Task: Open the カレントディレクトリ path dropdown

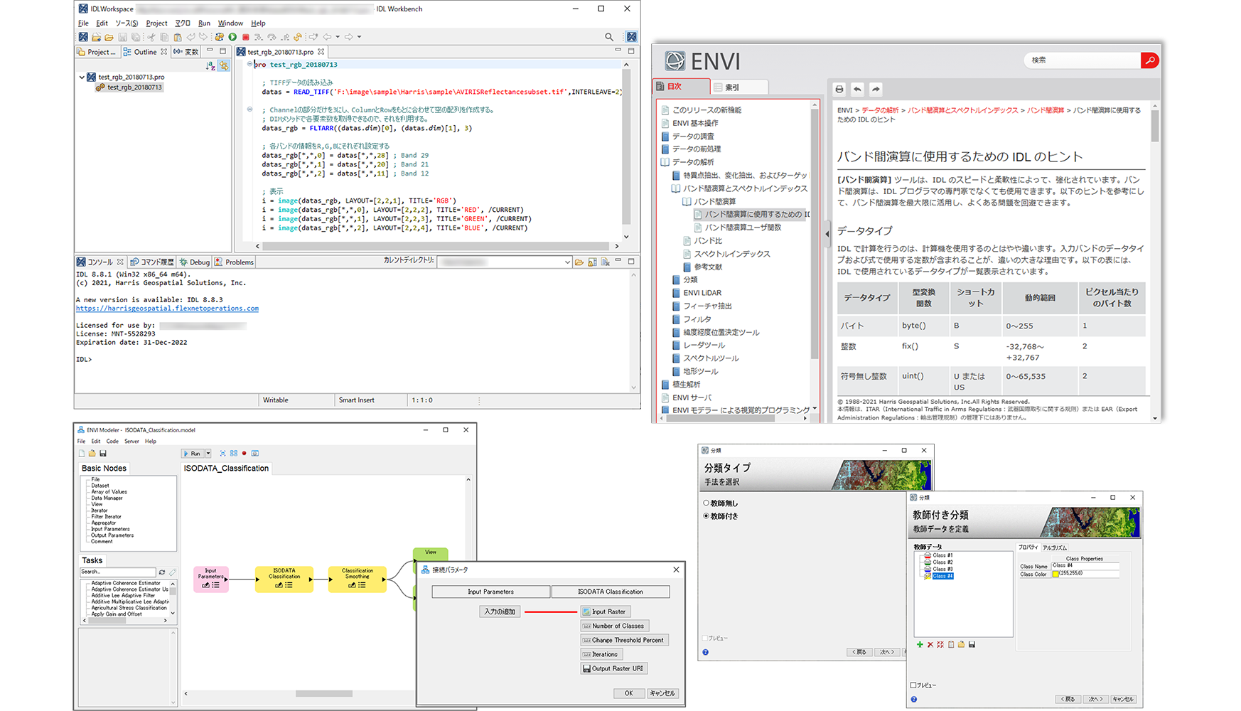Action: pos(566,262)
